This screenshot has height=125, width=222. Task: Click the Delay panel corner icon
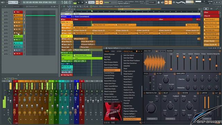coord(179,93)
